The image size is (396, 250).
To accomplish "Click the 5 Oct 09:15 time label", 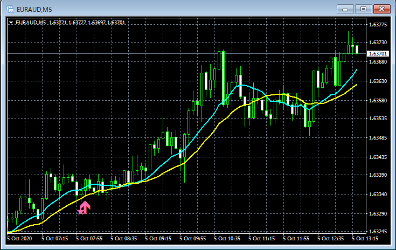I will 158,238.
